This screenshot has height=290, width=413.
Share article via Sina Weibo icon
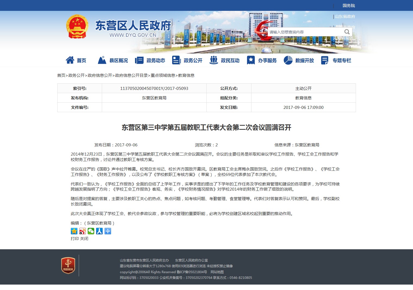(83, 231)
